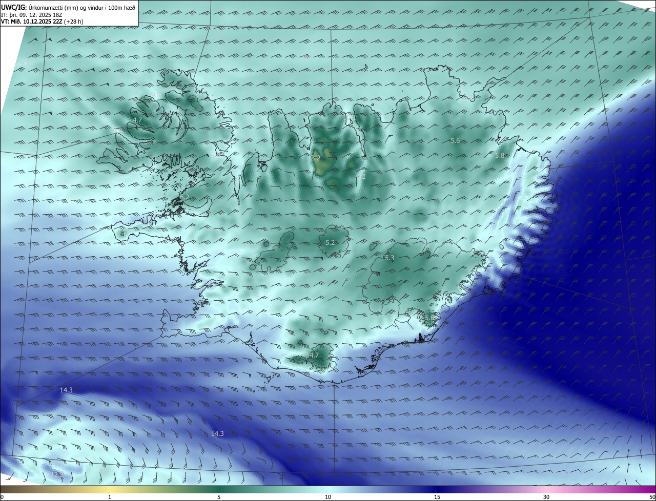Click the 5 tick on the colour scale
Screen dimensions: 656x501
click(219, 497)
